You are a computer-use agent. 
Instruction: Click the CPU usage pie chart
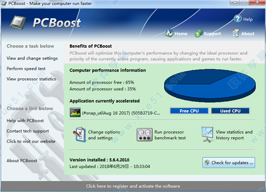(x=210, y=86)
